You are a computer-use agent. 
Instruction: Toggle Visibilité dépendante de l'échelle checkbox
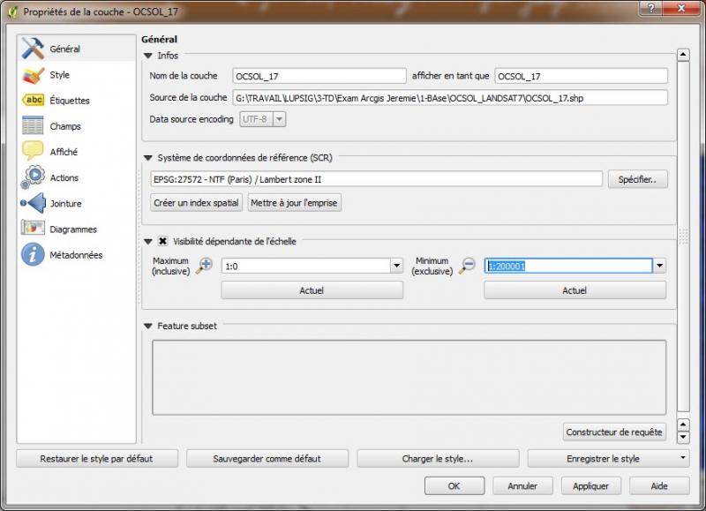coord(163,241)
